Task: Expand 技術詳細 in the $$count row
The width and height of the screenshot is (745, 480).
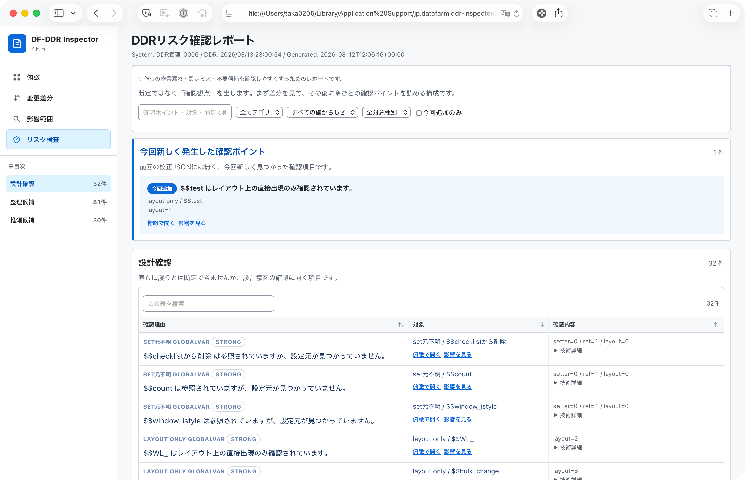Action: [x=568, y=383]
